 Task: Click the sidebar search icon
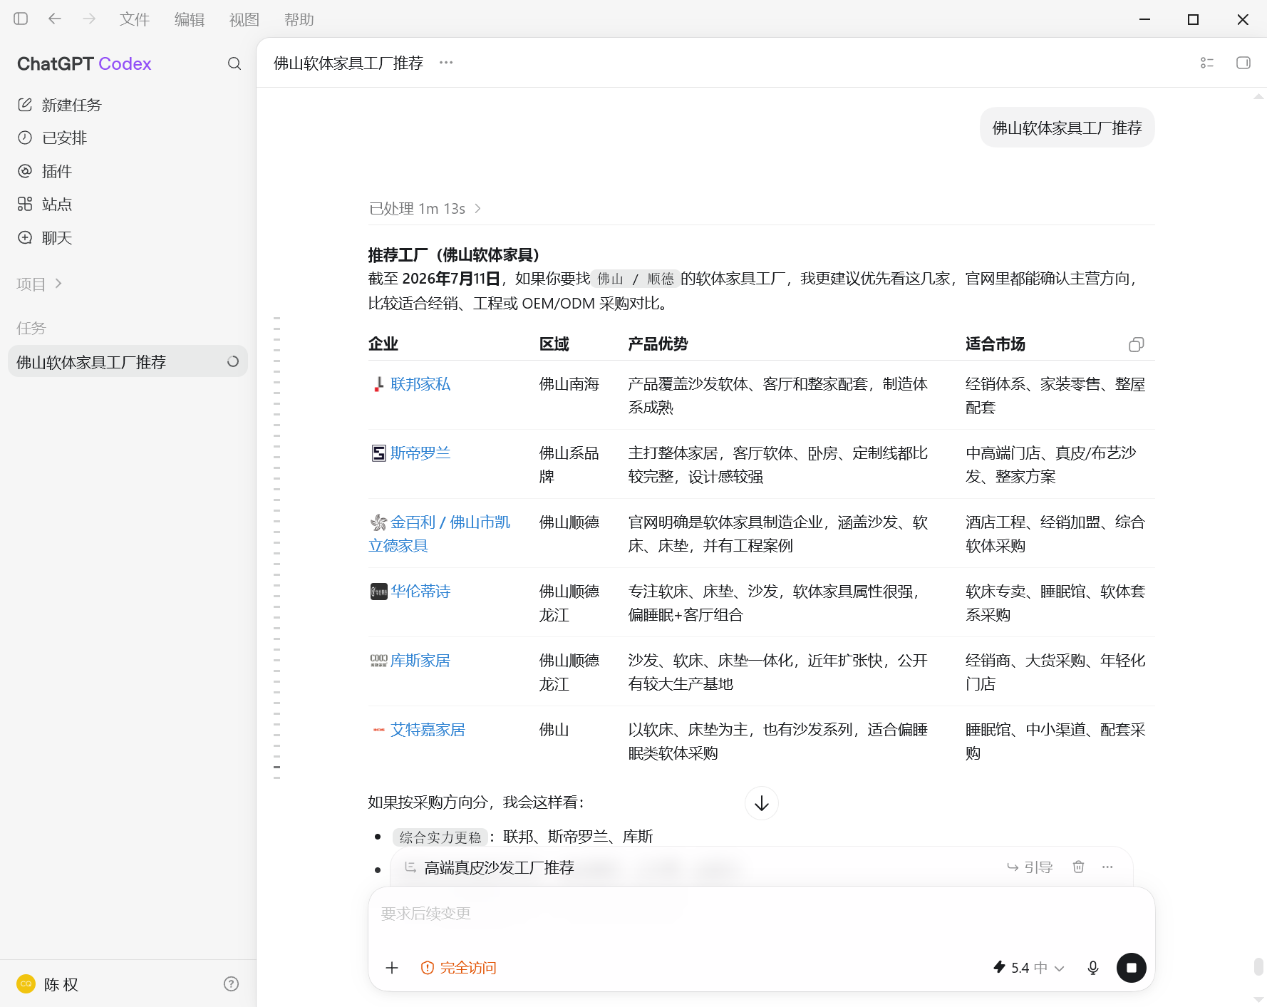click(234, 63)
